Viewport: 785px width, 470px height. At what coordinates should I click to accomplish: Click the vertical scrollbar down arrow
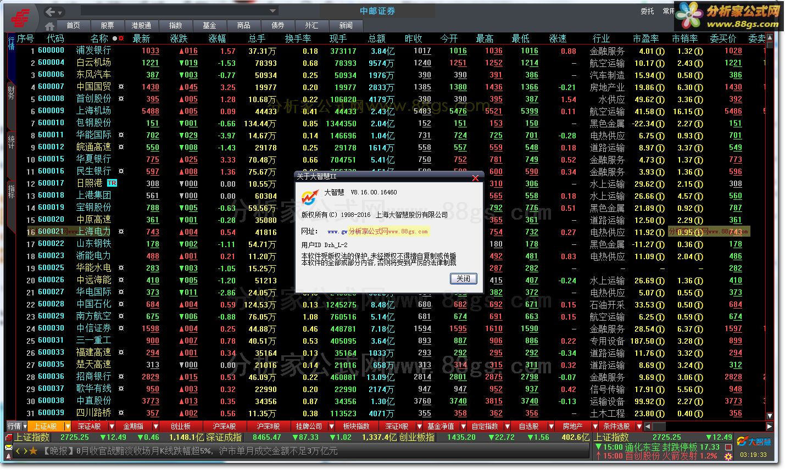click(770, 416)
